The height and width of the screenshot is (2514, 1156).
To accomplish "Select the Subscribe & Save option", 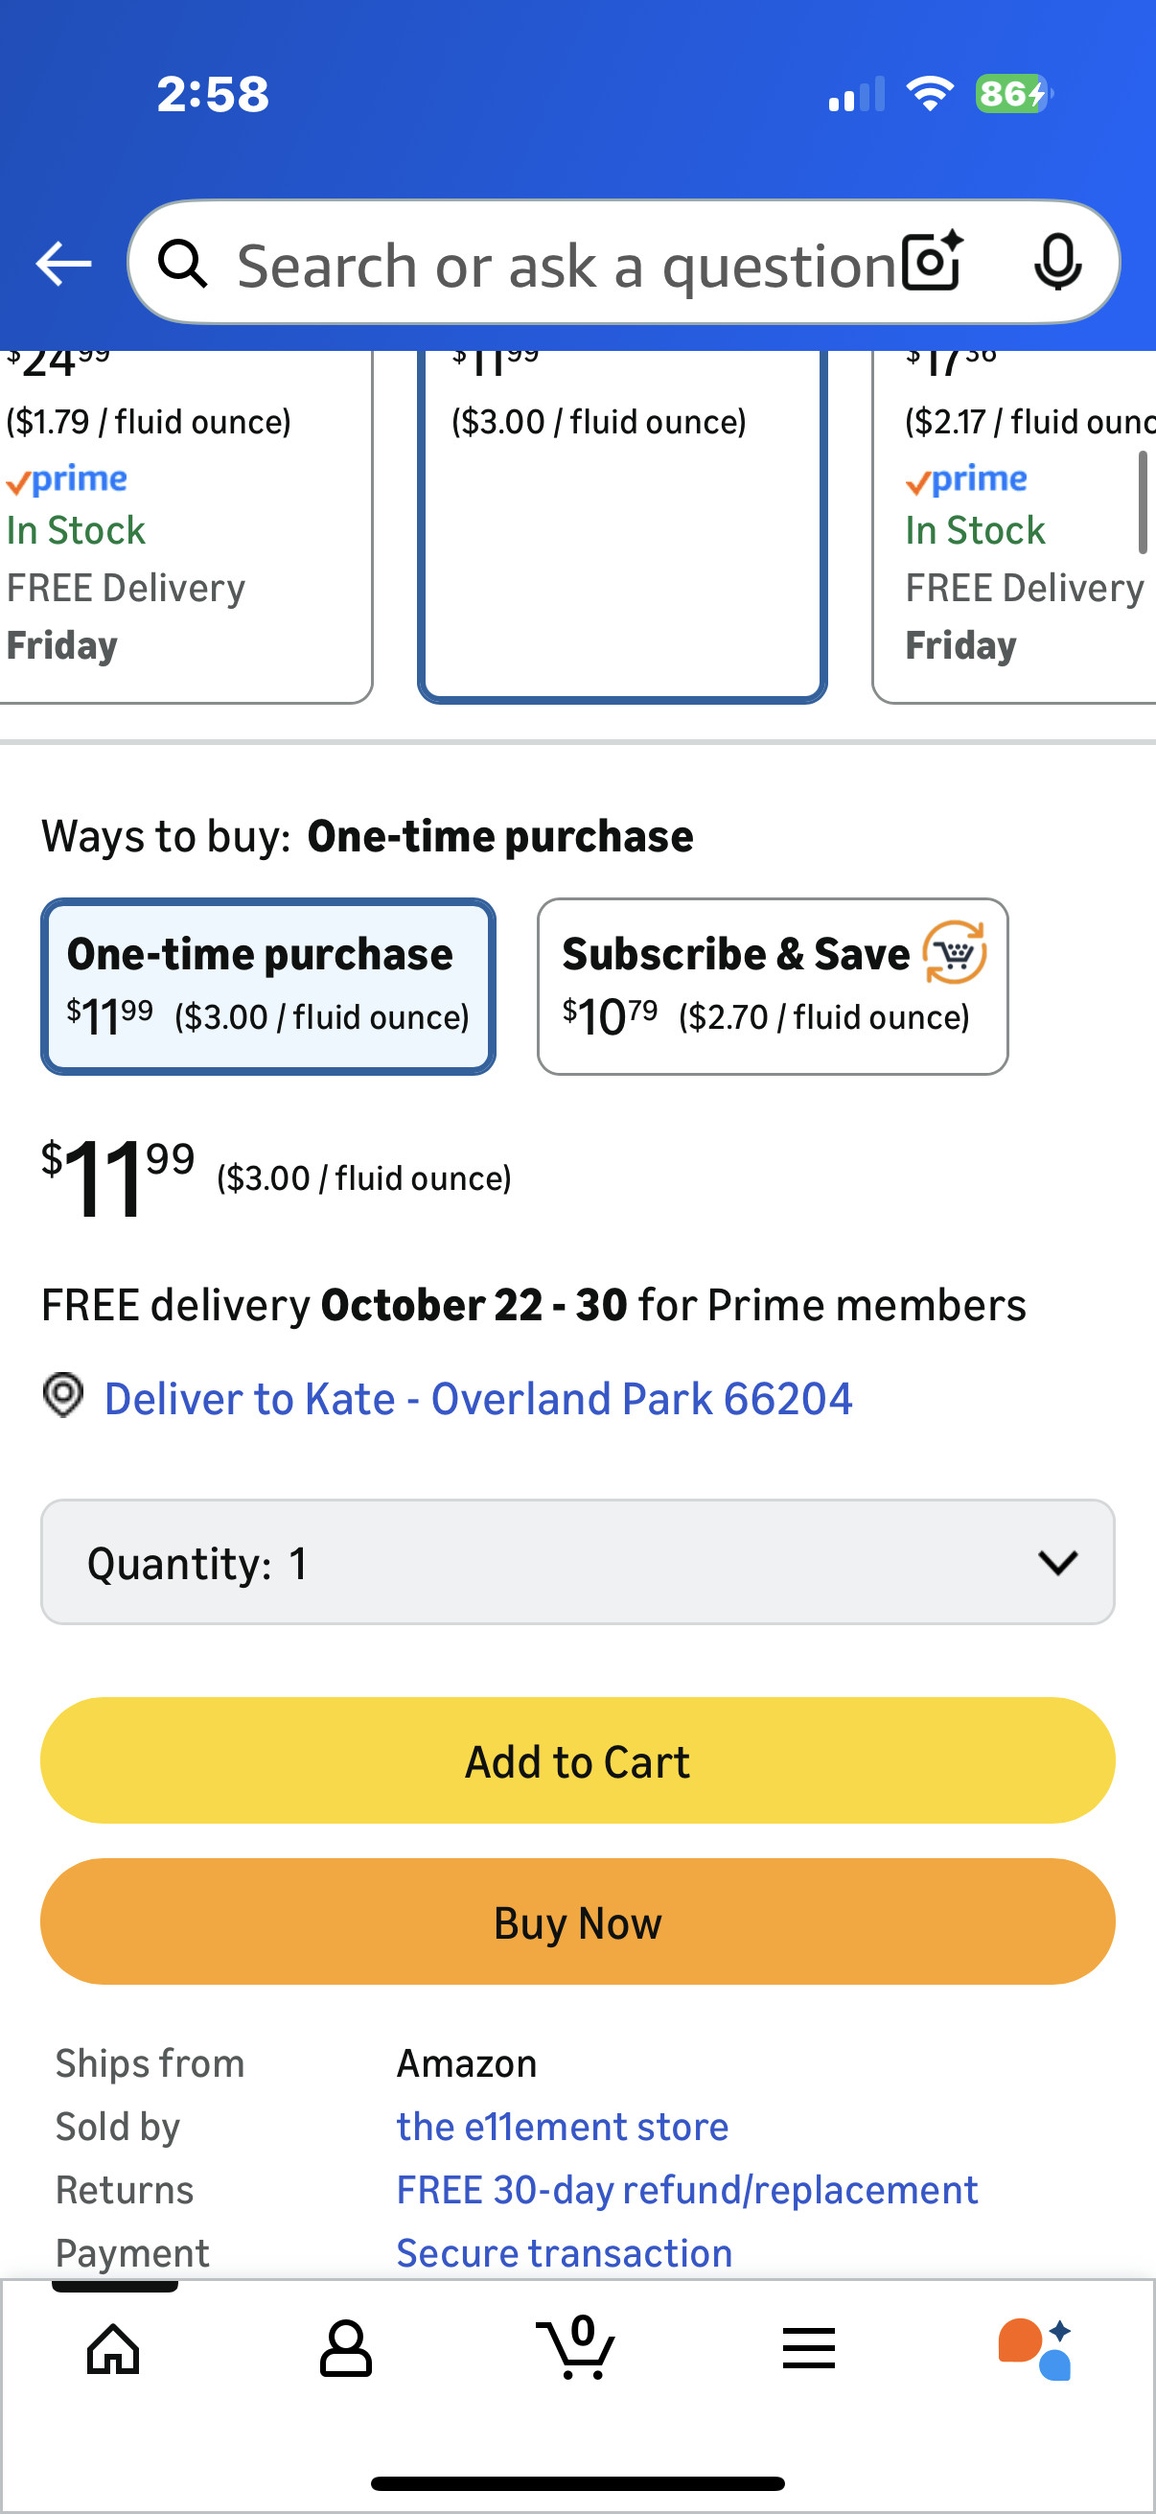I will (x=772, y=986).
